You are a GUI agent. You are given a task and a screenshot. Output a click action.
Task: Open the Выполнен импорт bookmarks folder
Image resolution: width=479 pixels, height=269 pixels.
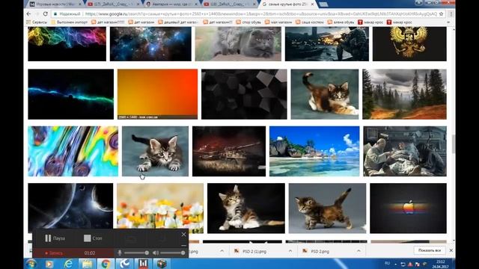(70, 22)
